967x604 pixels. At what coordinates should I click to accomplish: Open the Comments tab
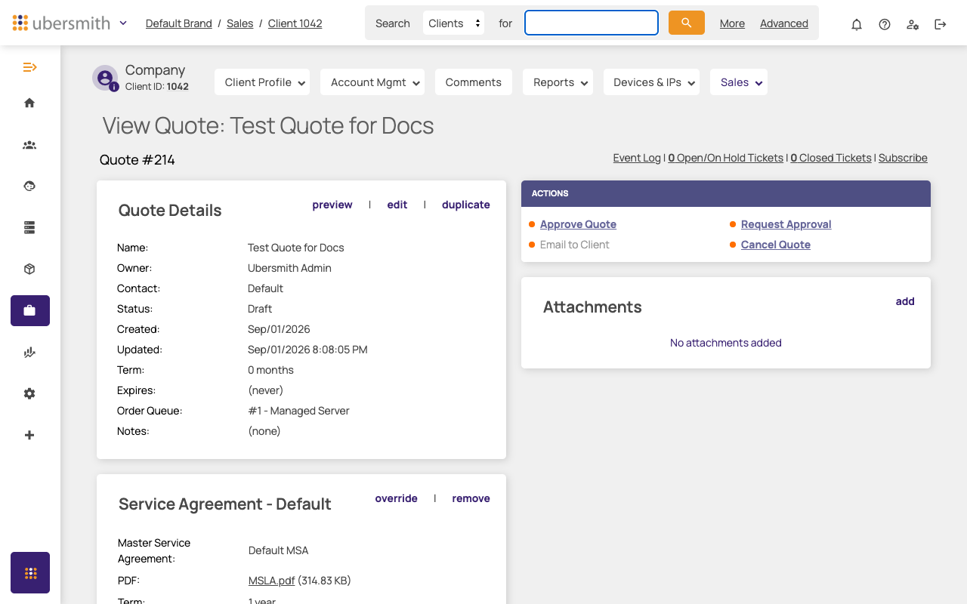click(474, 82)
